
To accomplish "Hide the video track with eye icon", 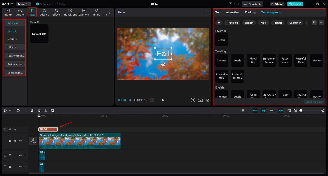I will click(x=15, y=141).
